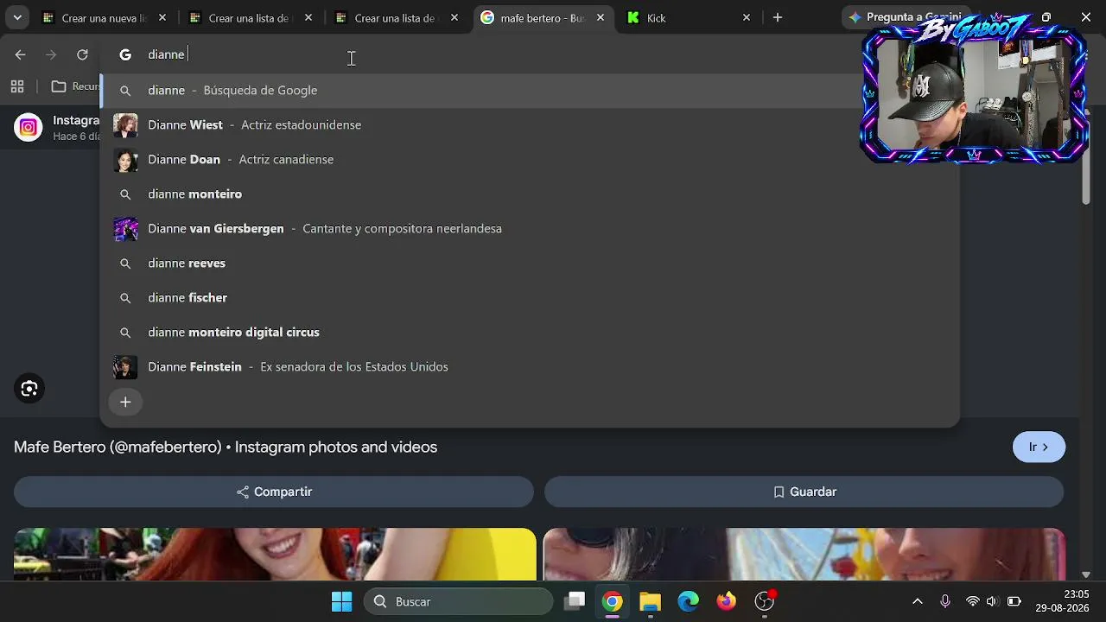Open Wi-Fi network settings in tray
Screen dimensions: 1106x622
click(x=973, y=601)
